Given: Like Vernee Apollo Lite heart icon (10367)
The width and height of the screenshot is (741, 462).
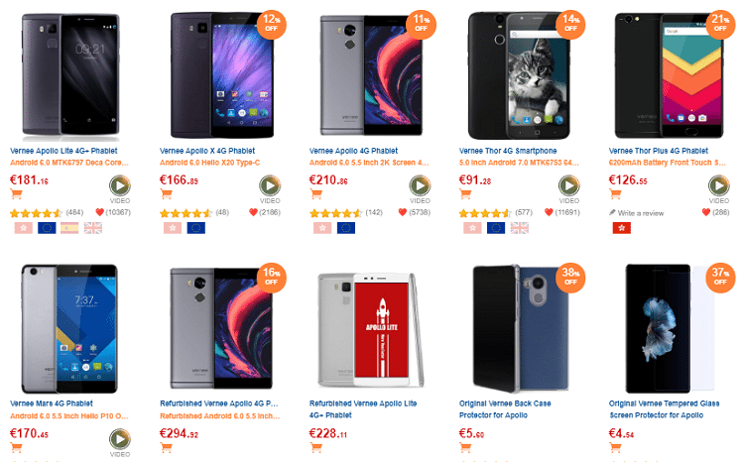Looking at the screenshot, I should [100, 212].
